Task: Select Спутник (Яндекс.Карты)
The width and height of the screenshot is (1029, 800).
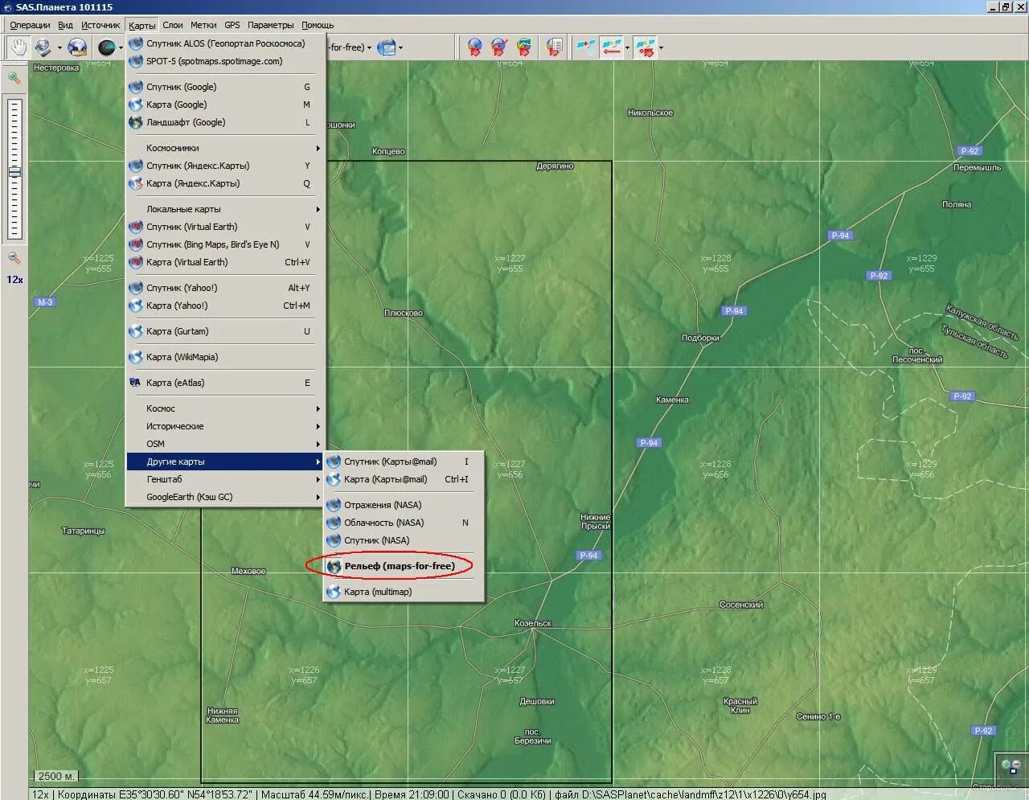Action: [225, 166]
